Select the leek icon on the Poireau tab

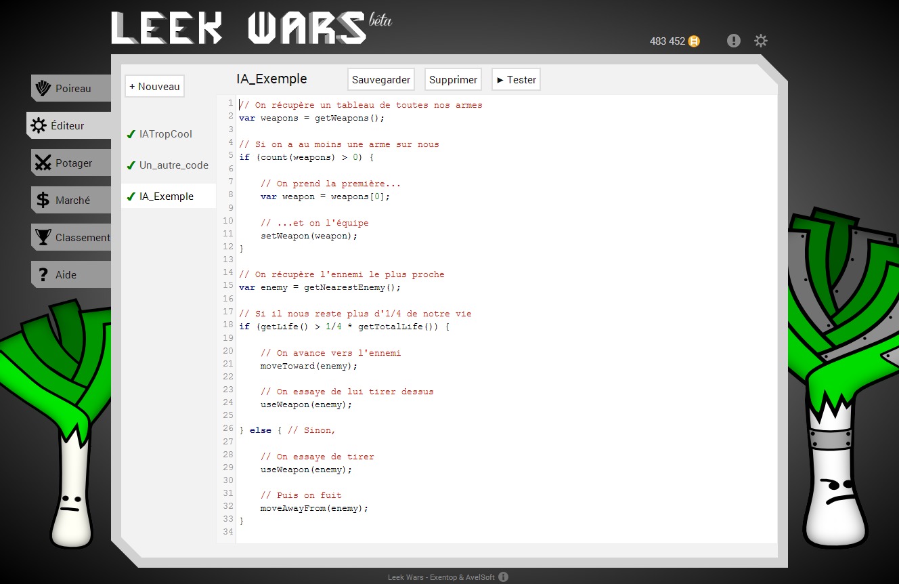coord(42,88)
